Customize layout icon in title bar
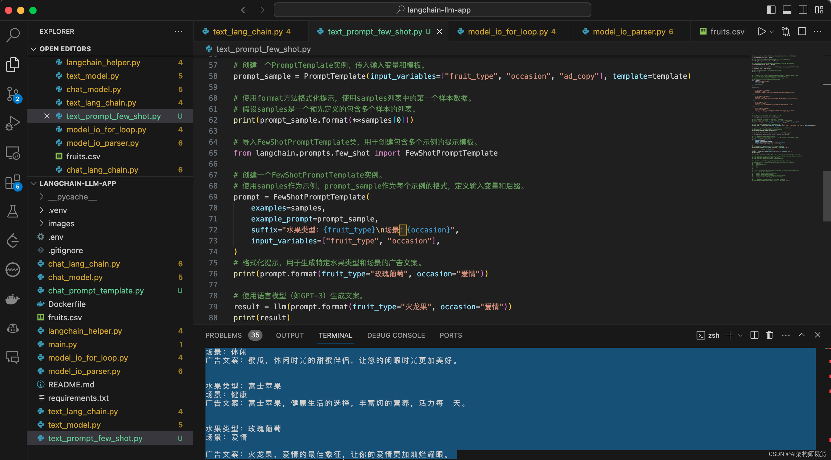Image resolution: width=831 pixels, height=460 pixels. [819, 10]
